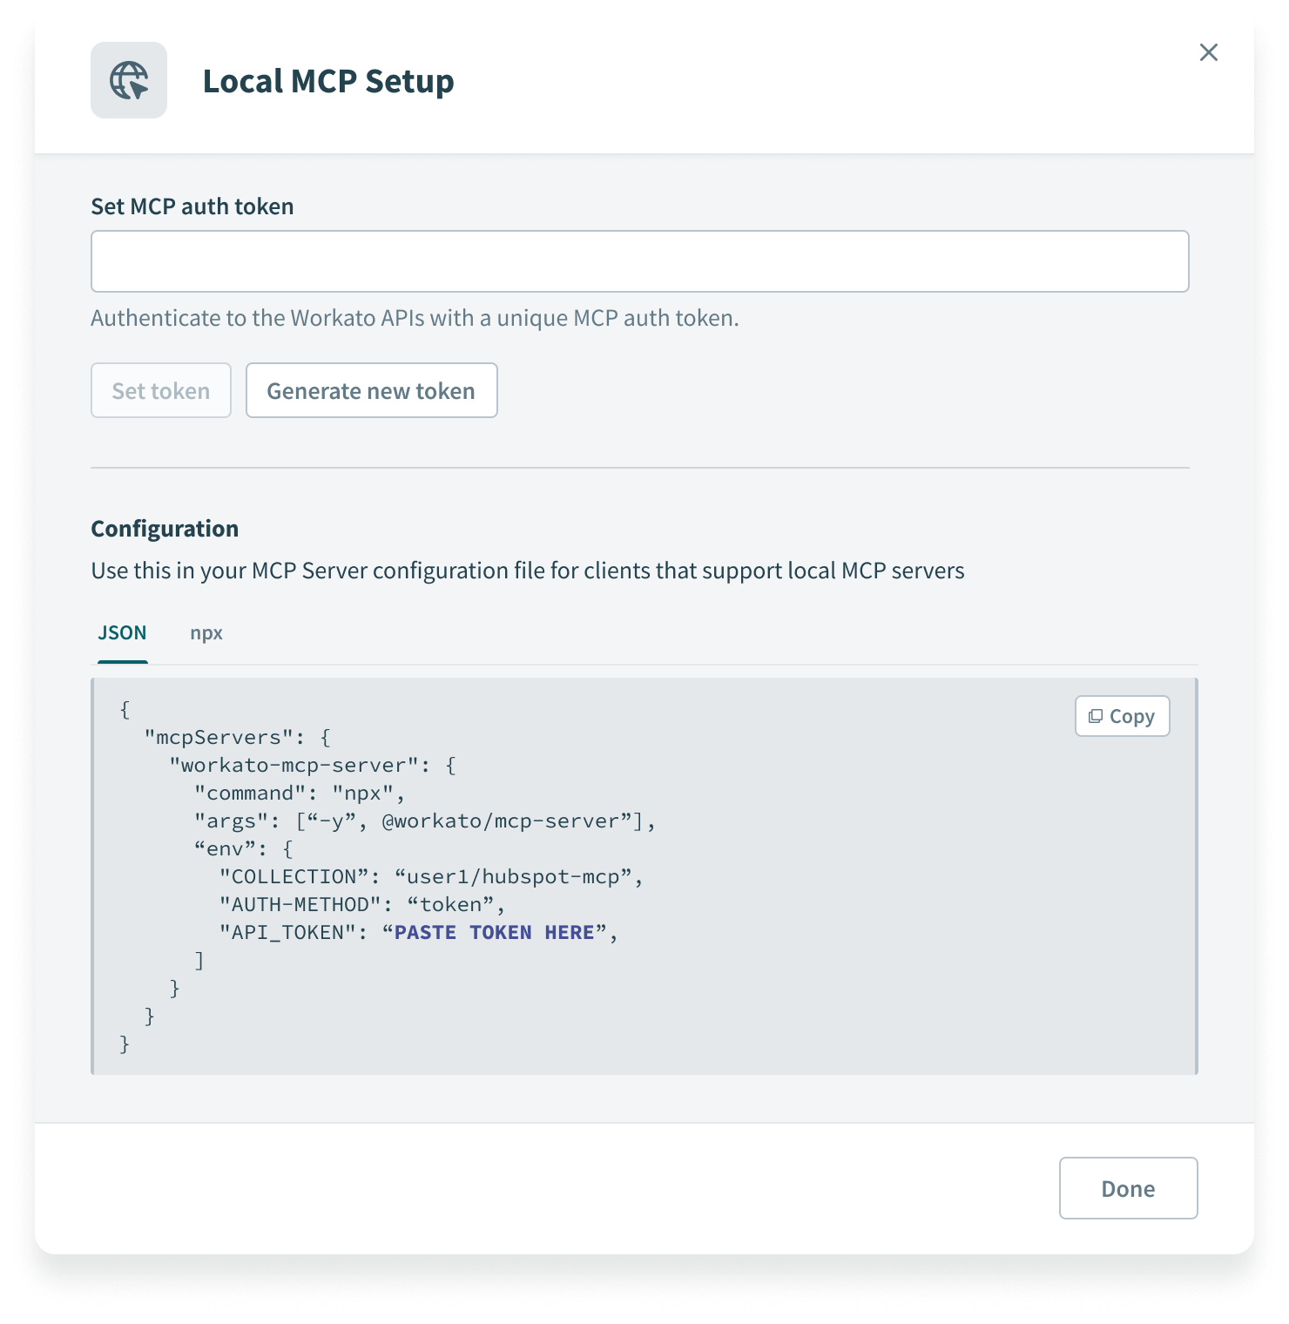1289x1324 pixels.
Task: Click the "command": "npx" code line
Action: coord(300,793)
